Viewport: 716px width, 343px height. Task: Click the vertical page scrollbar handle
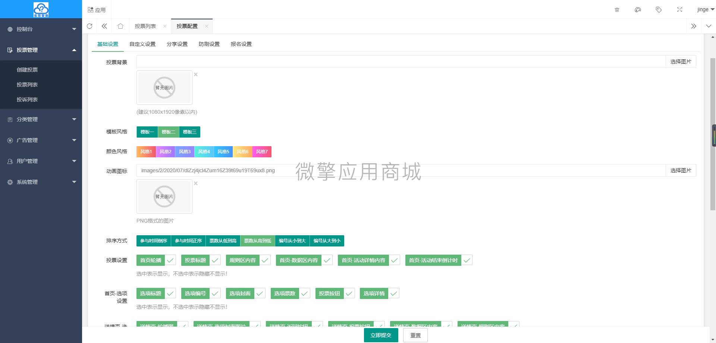coord(713,134)
